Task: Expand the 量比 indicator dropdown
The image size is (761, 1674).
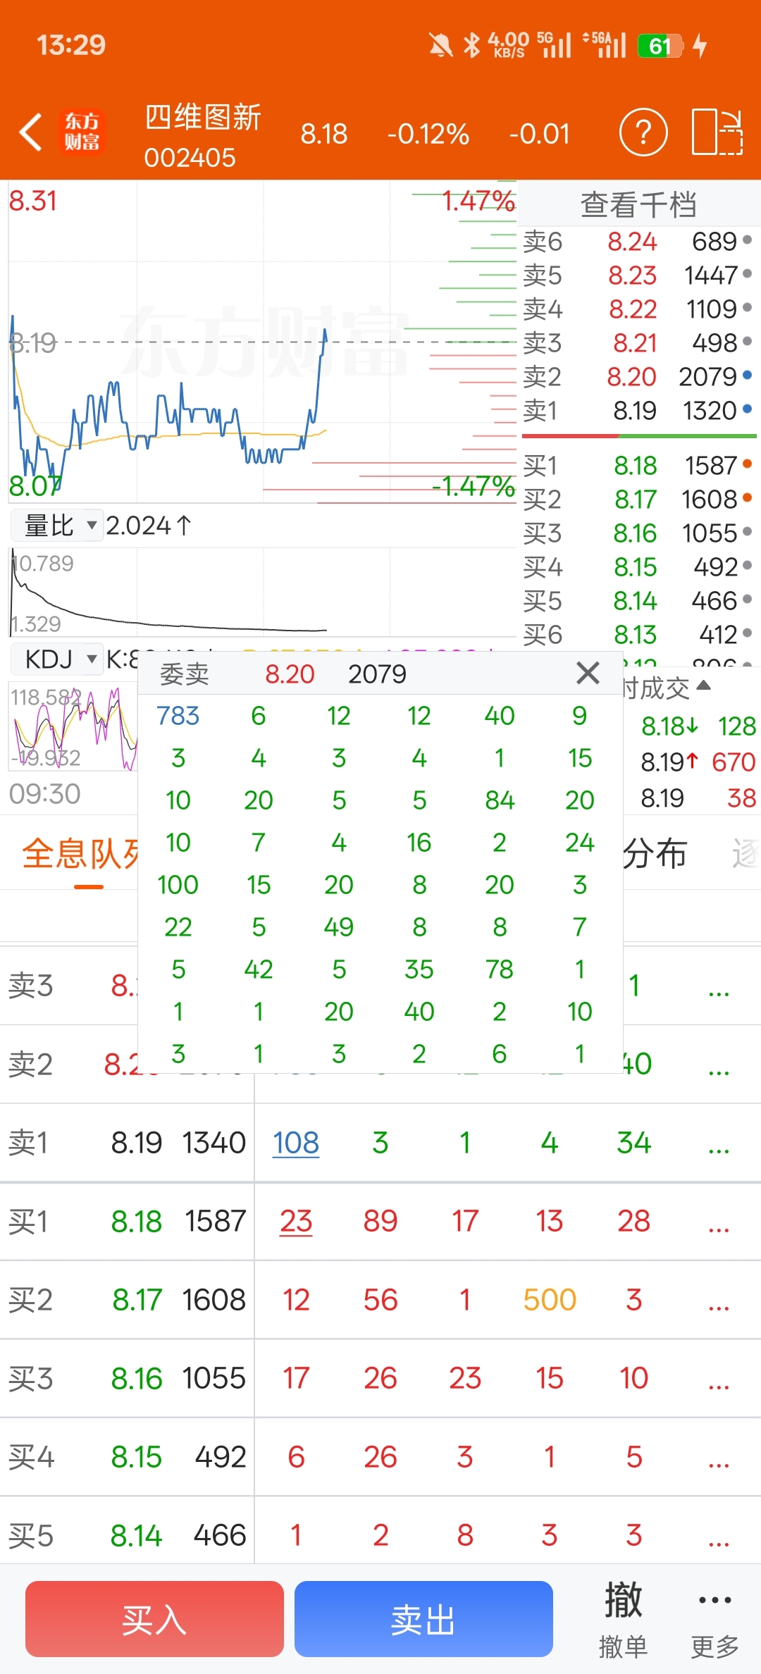Action: coord(58,525)
